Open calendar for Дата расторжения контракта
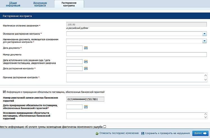 click(86, 68)
